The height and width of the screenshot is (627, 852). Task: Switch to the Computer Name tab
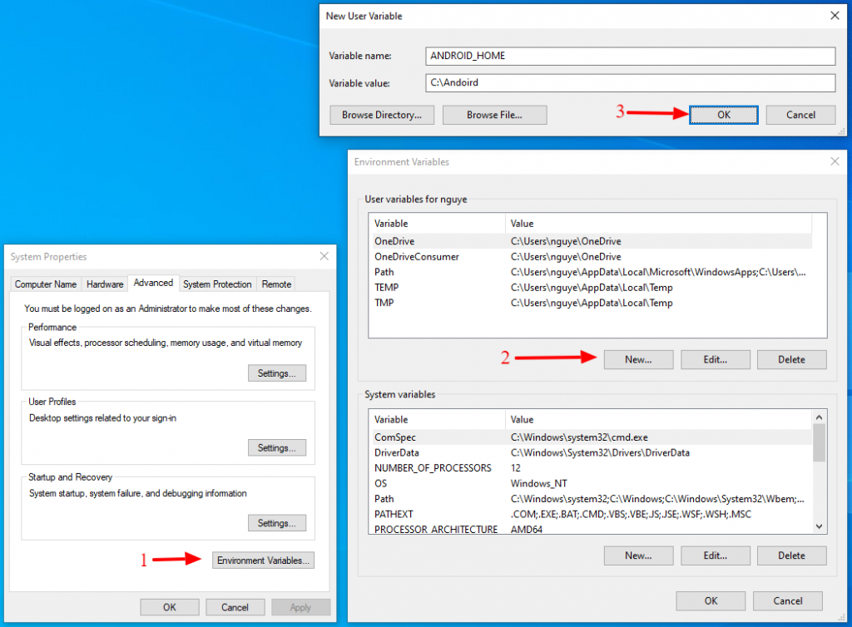46,284
